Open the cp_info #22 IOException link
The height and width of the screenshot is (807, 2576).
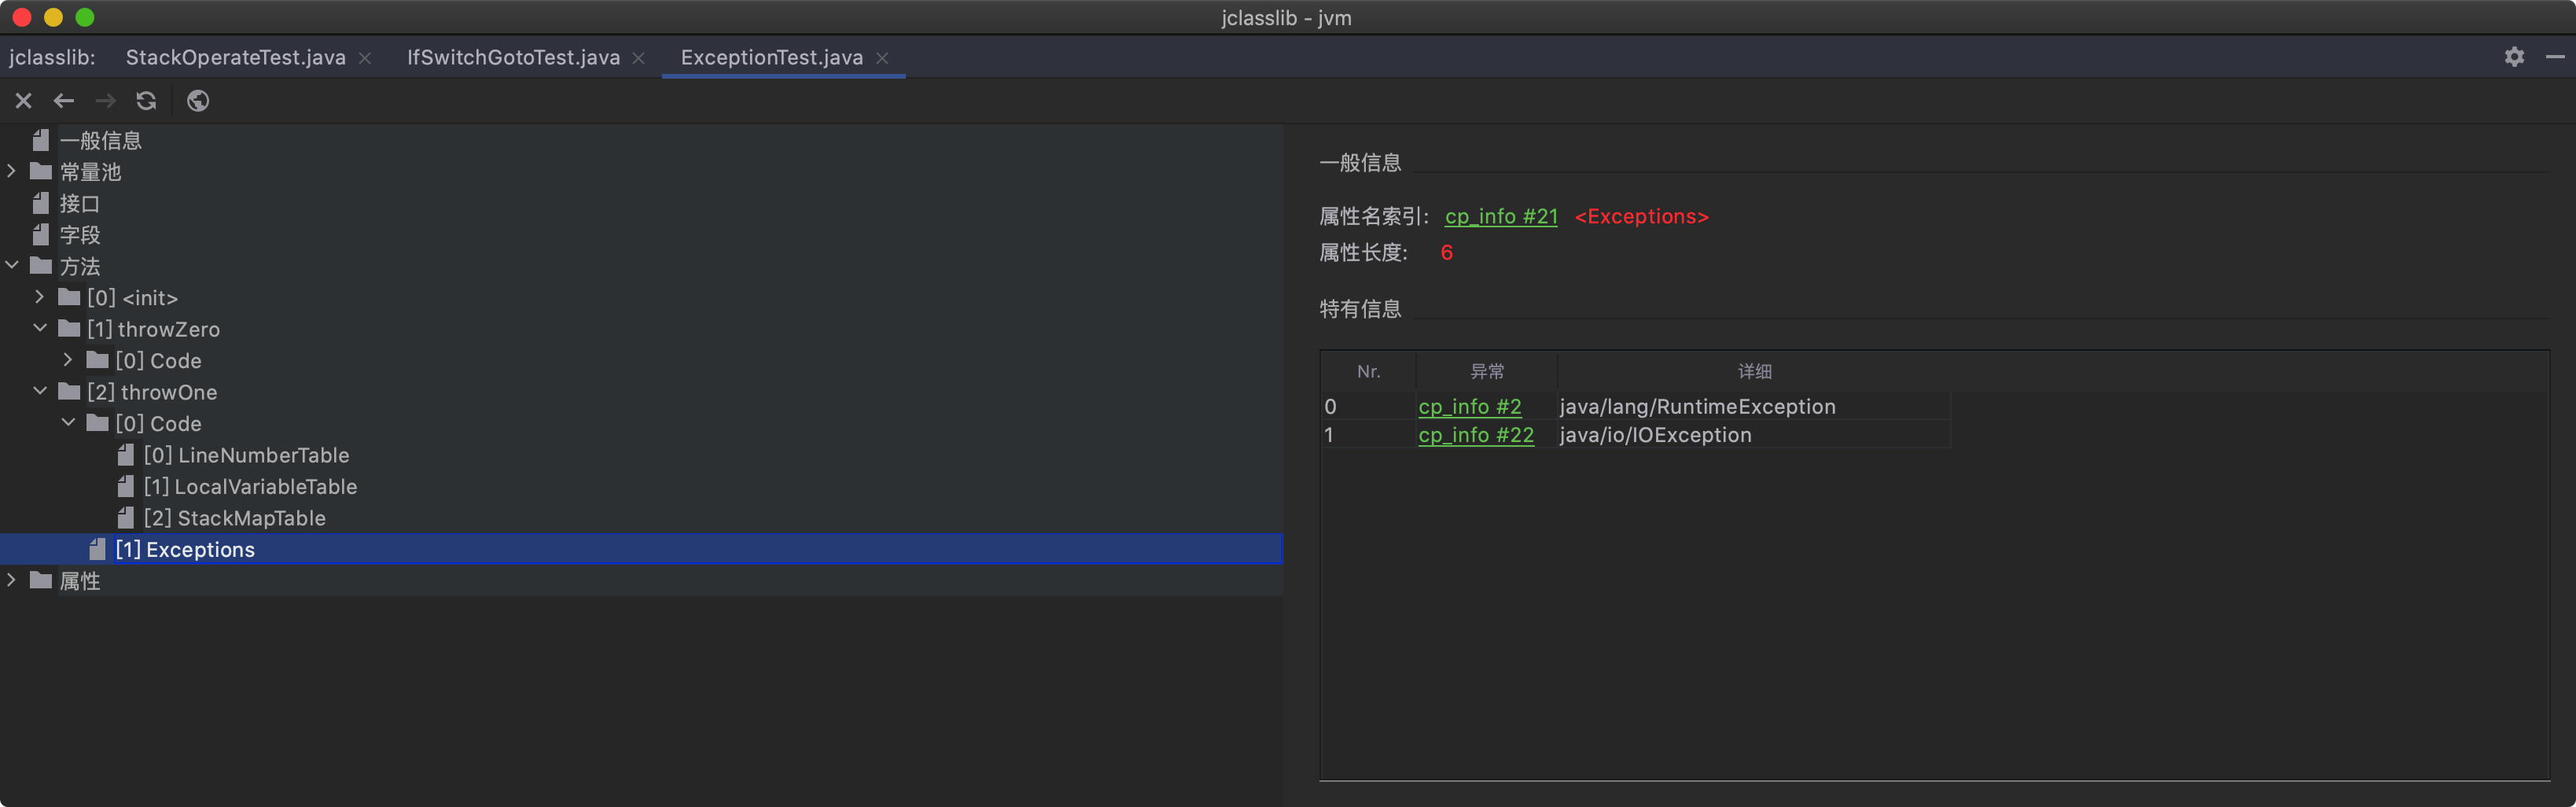click(x=1475, y=435)
